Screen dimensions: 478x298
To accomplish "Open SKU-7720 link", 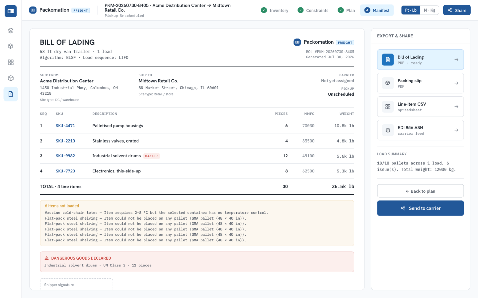I will [65, 171].
